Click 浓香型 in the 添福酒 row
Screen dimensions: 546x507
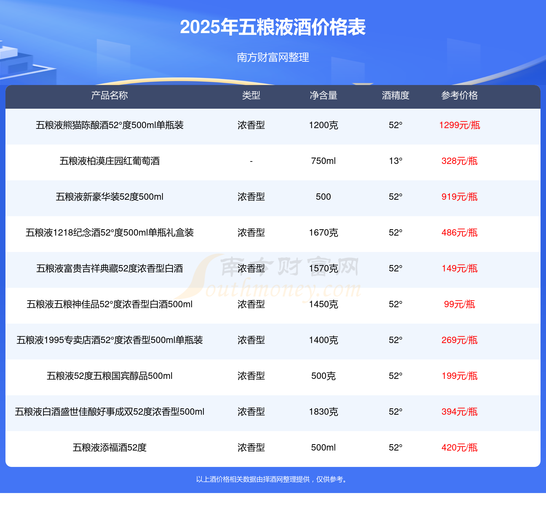(x=251, y=447)
